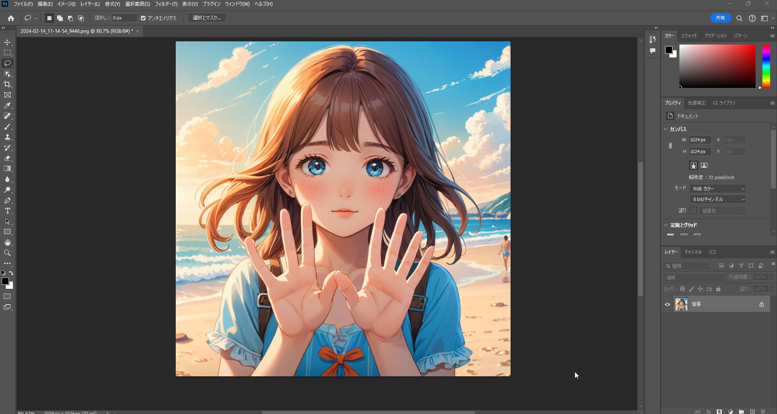This screenshot has height=414, width=777.
Task: Select the Brush tool
Action: [x=7, y=127]
